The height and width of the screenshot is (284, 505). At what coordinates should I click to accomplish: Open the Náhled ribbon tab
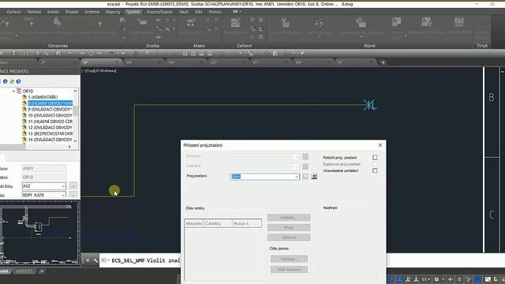tap(34, 12)
